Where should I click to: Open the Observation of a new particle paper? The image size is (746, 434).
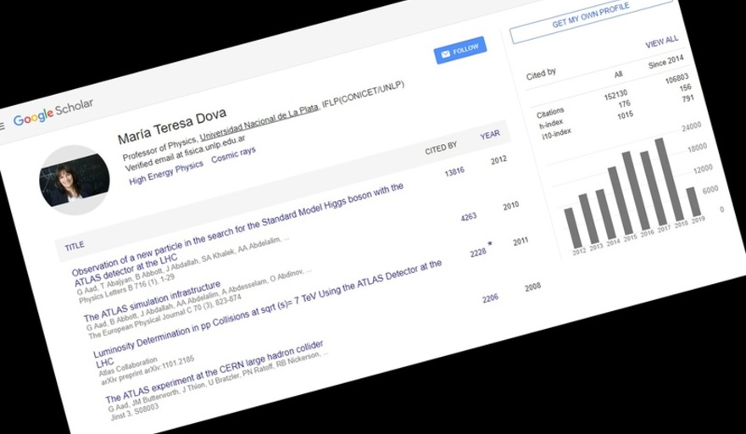click(x=240, y=236)
